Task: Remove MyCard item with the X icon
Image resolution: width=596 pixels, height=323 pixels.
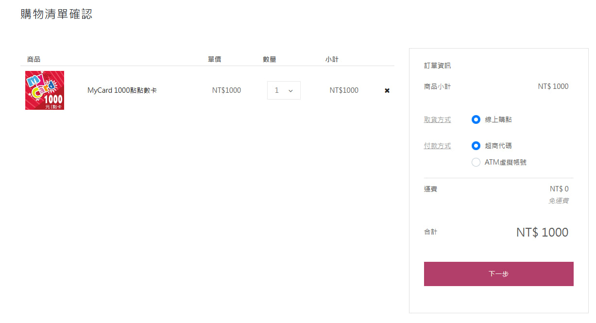Action: pos(387,90)
